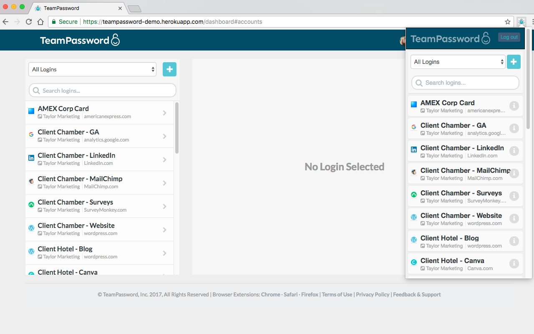534x334 pixels.
Task: Click dashboard Search logins field
Action: click(103, 90)
